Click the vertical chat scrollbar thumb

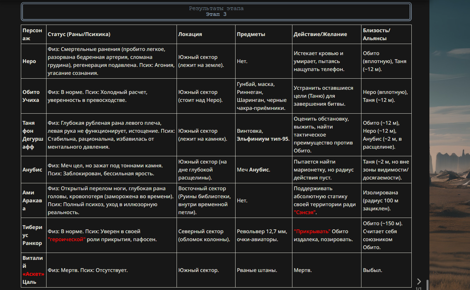[427, 285]
